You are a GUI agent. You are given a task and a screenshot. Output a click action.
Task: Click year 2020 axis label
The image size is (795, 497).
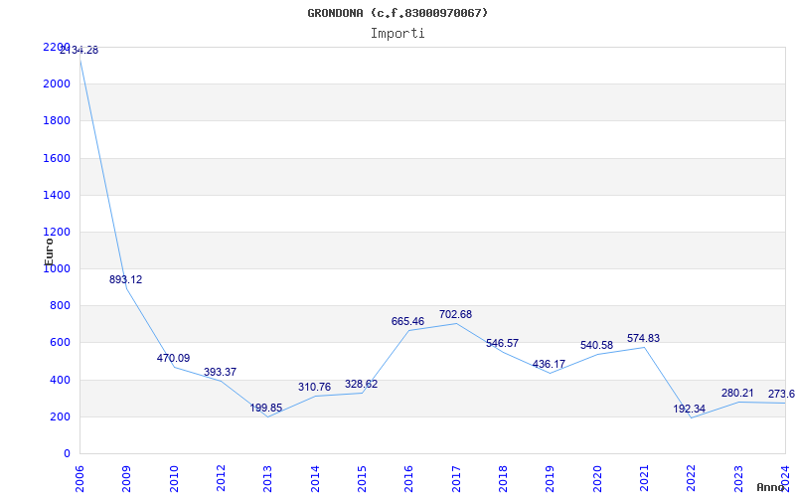[x=597, y=478]
